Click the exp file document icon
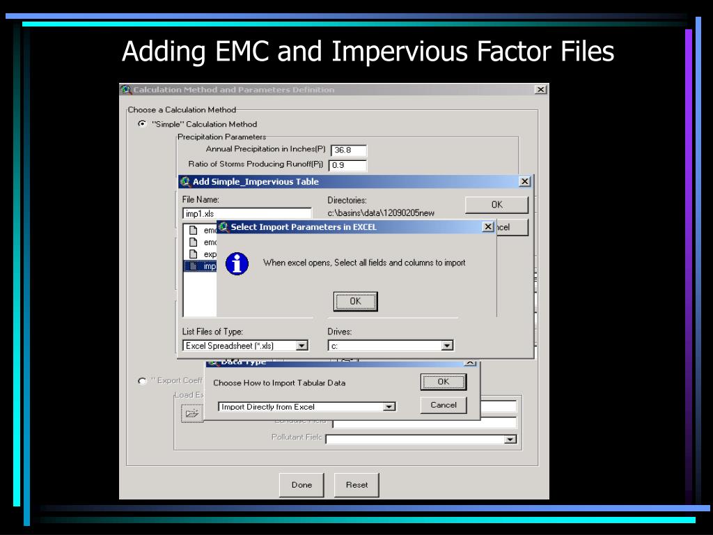 pyautogui.click(x=194, y=254)
